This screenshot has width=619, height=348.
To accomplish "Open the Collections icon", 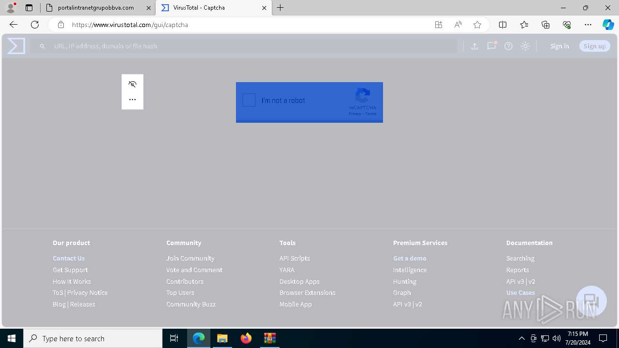I will [545, 25].
